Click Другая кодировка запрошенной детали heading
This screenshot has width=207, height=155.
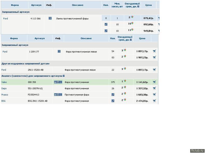pos(25,64)
